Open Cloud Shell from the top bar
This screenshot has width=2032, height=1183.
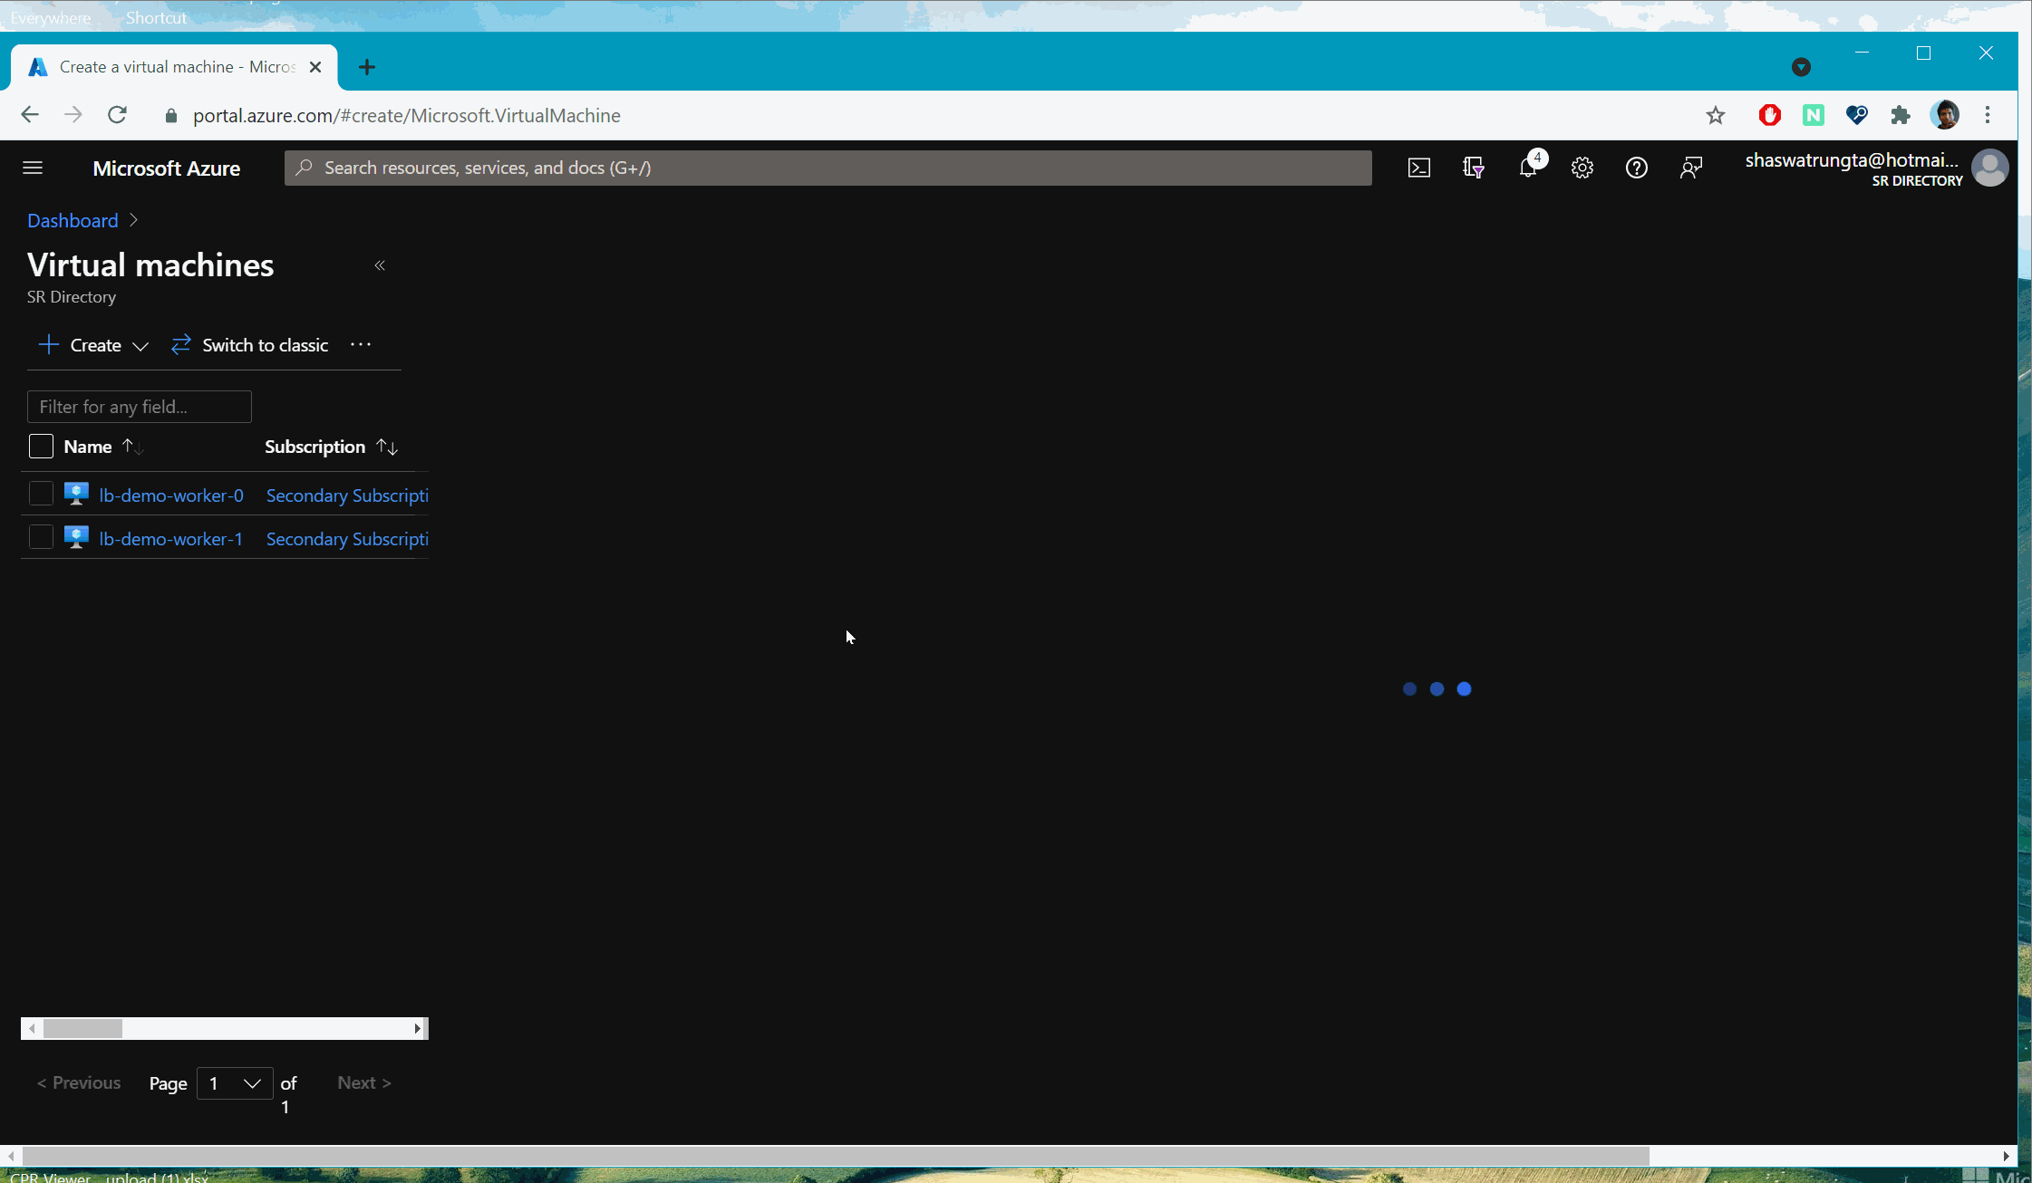click(1419, 168)
